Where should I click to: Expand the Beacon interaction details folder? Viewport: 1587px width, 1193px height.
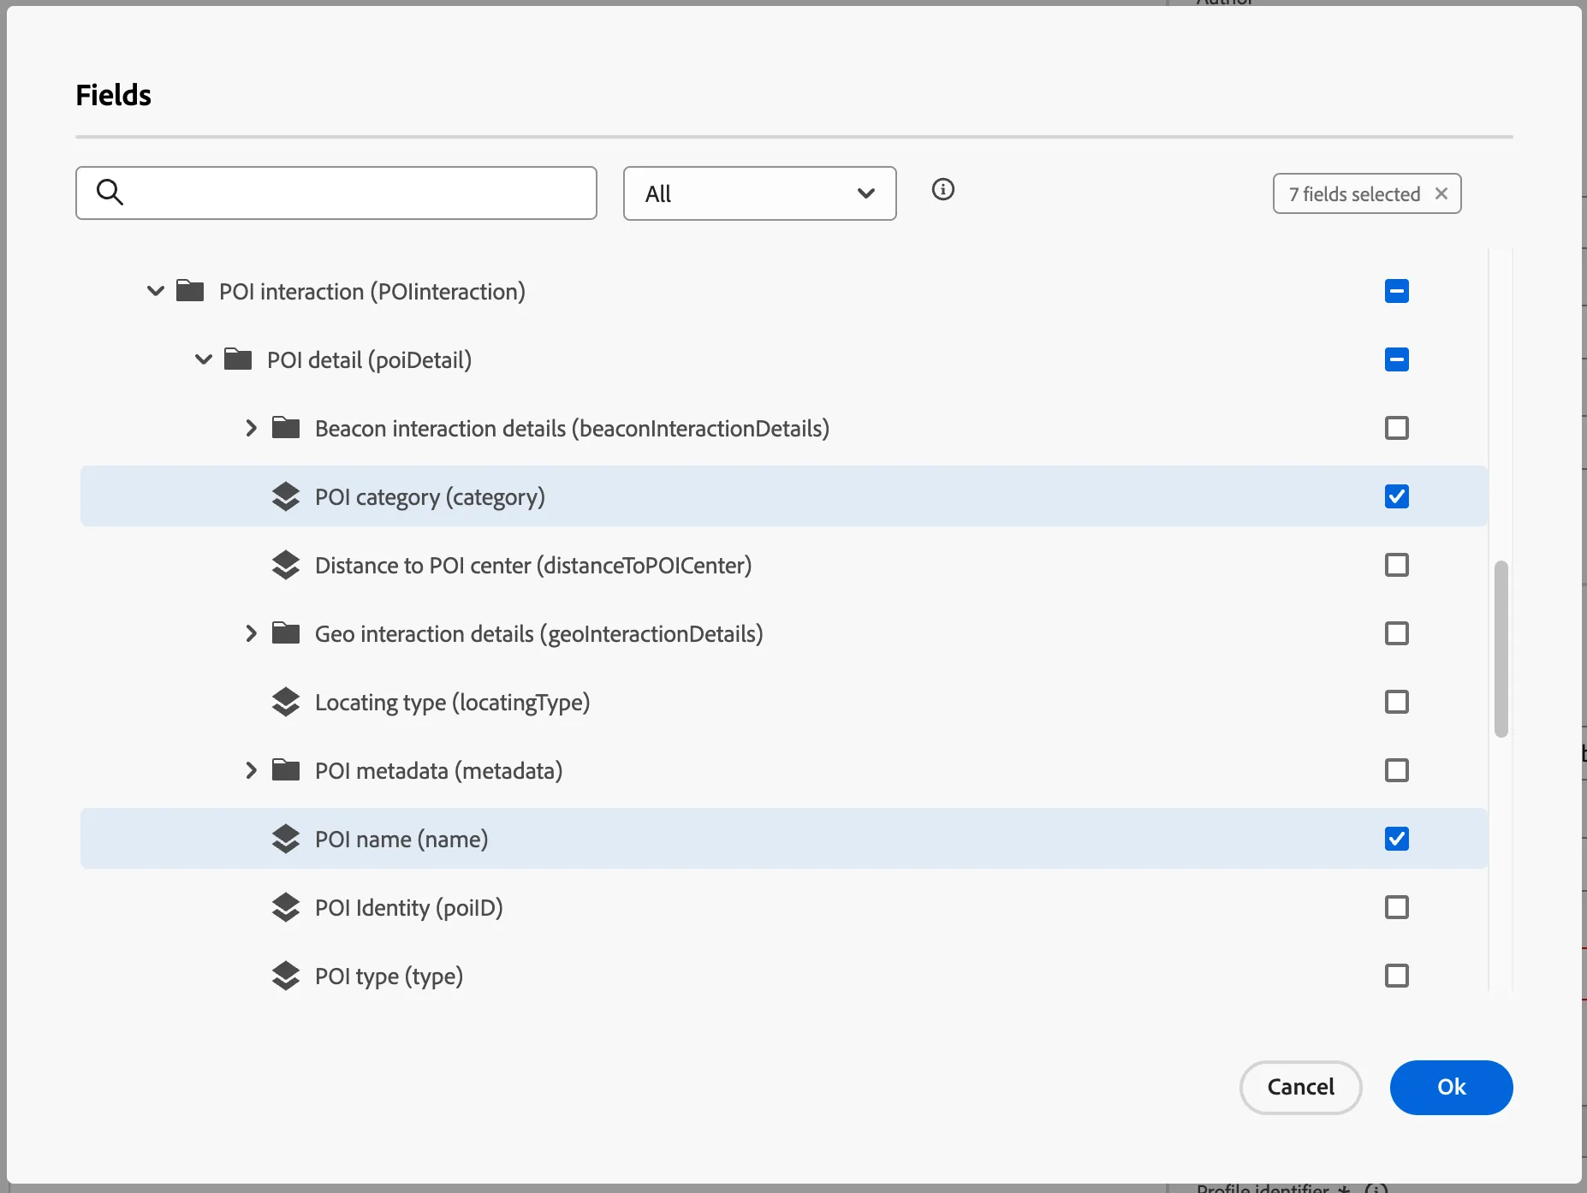(251, 428)
